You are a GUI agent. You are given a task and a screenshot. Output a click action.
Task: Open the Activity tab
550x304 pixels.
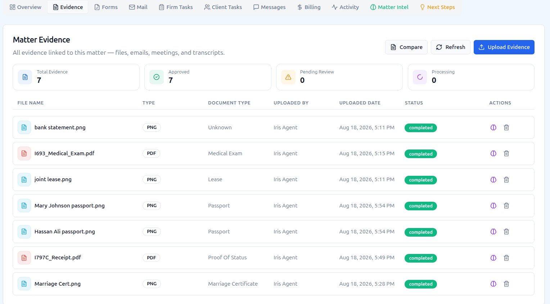[x=346, y=7]
